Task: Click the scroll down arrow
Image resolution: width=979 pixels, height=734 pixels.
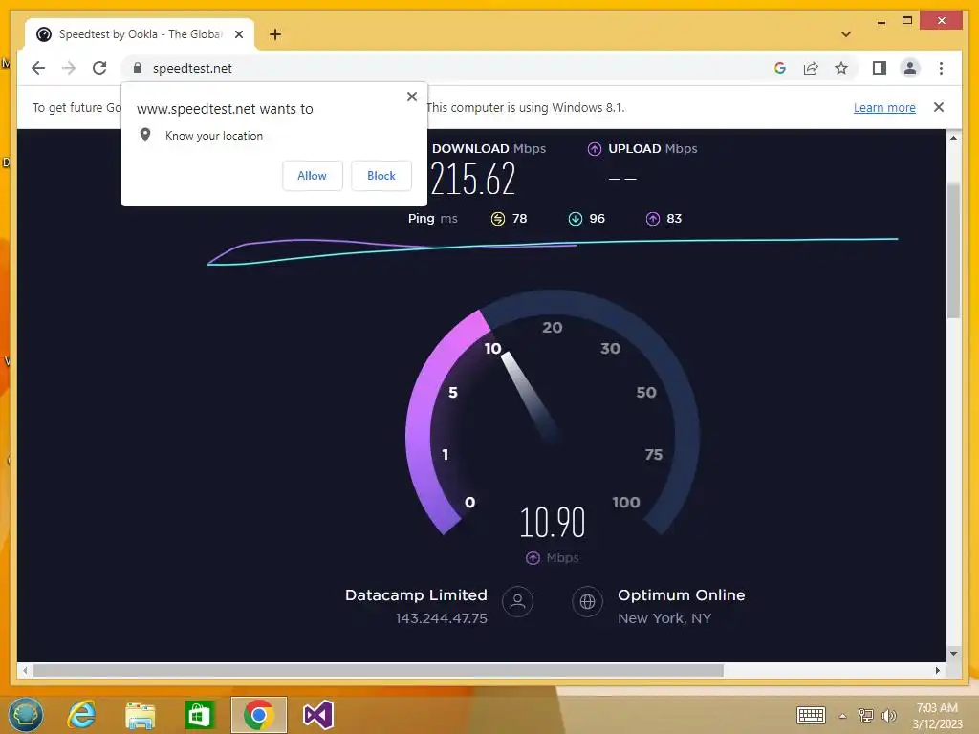Action: [x=953, y=654]
